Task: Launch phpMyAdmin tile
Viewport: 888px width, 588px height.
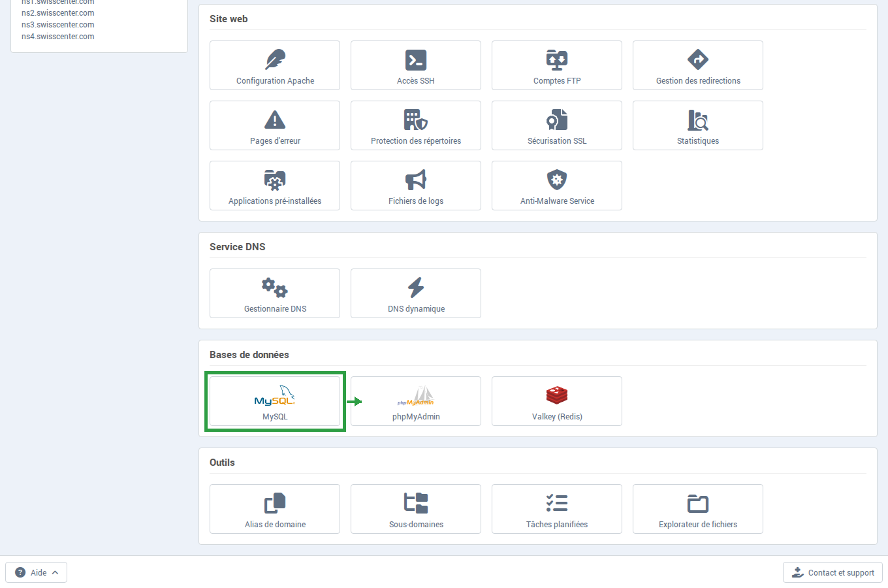Action: click(416, 401)
